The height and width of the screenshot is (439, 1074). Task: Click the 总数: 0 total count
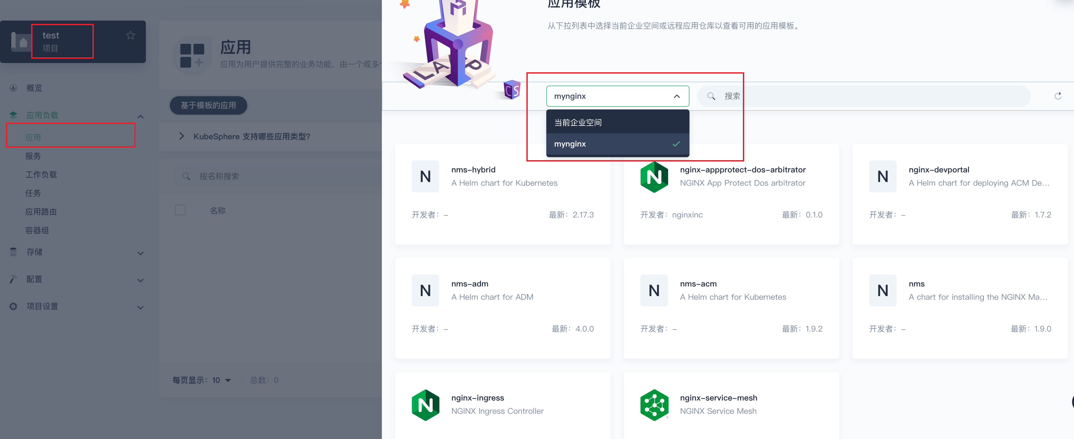coord(264,380)
